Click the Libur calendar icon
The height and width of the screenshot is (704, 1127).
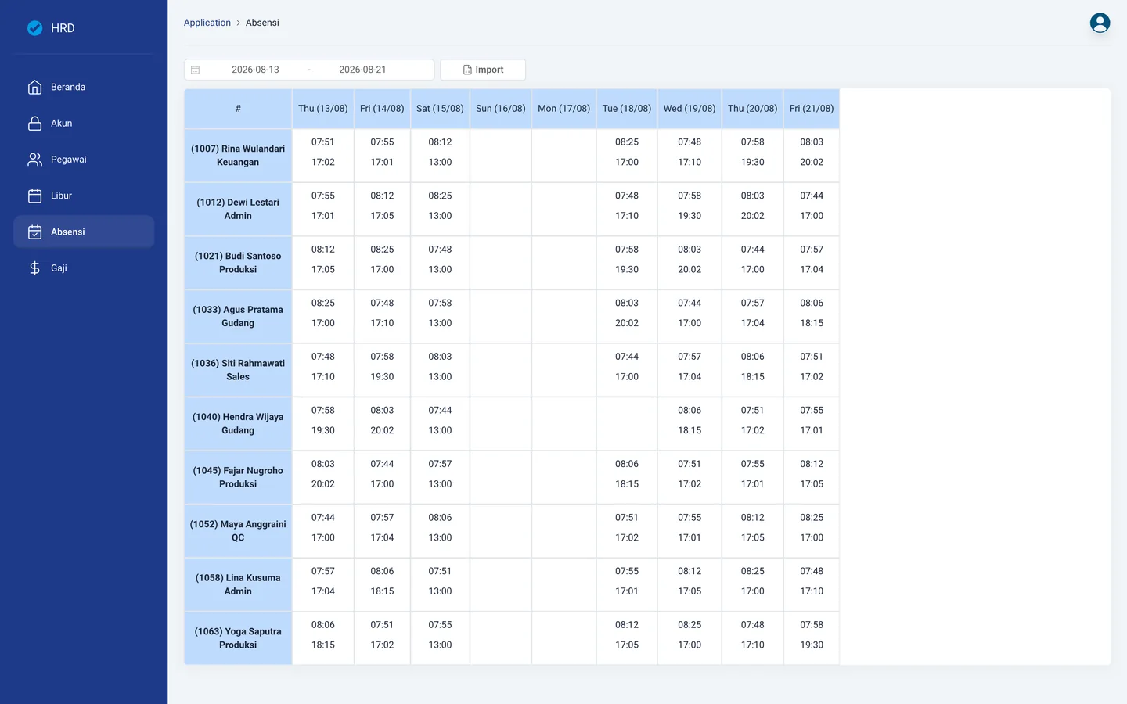point(34,196)
